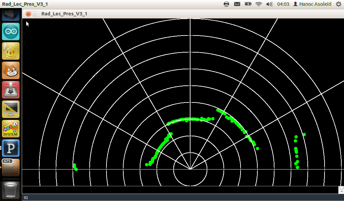Minimize the Rad_Lec_Pres_V3_1 window

[x=35, y=14]
